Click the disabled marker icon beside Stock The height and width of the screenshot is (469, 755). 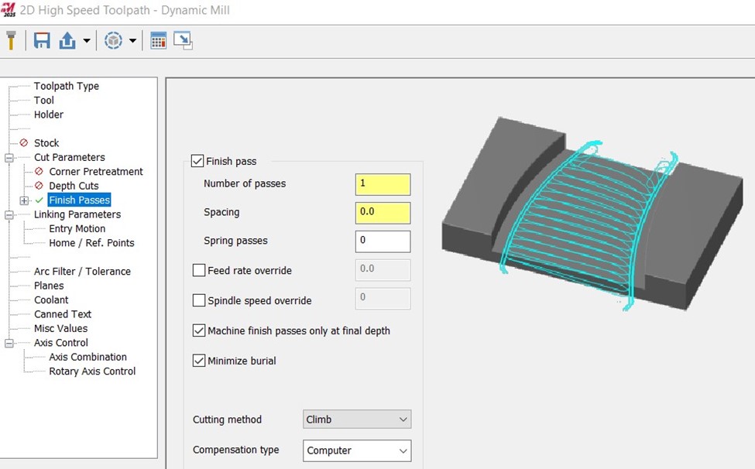point(24,143)
